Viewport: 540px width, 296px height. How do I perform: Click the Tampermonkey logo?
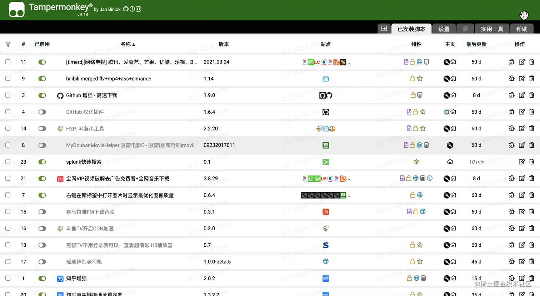(x=17, y=10)
